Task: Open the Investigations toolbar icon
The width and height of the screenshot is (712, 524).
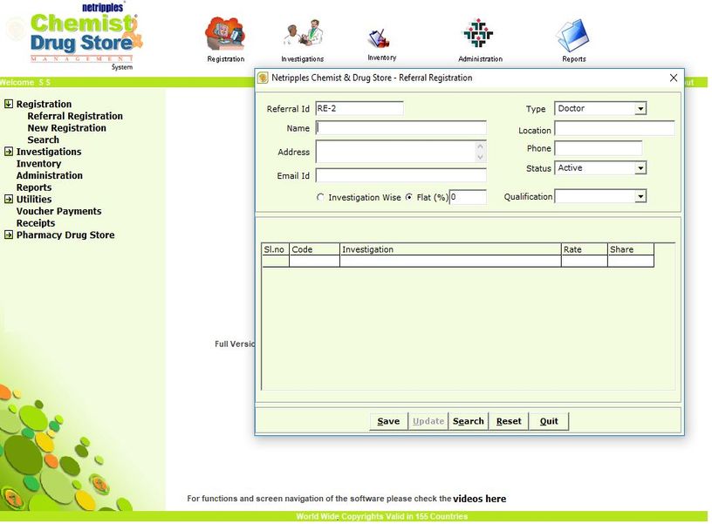Action: point(303,33)
